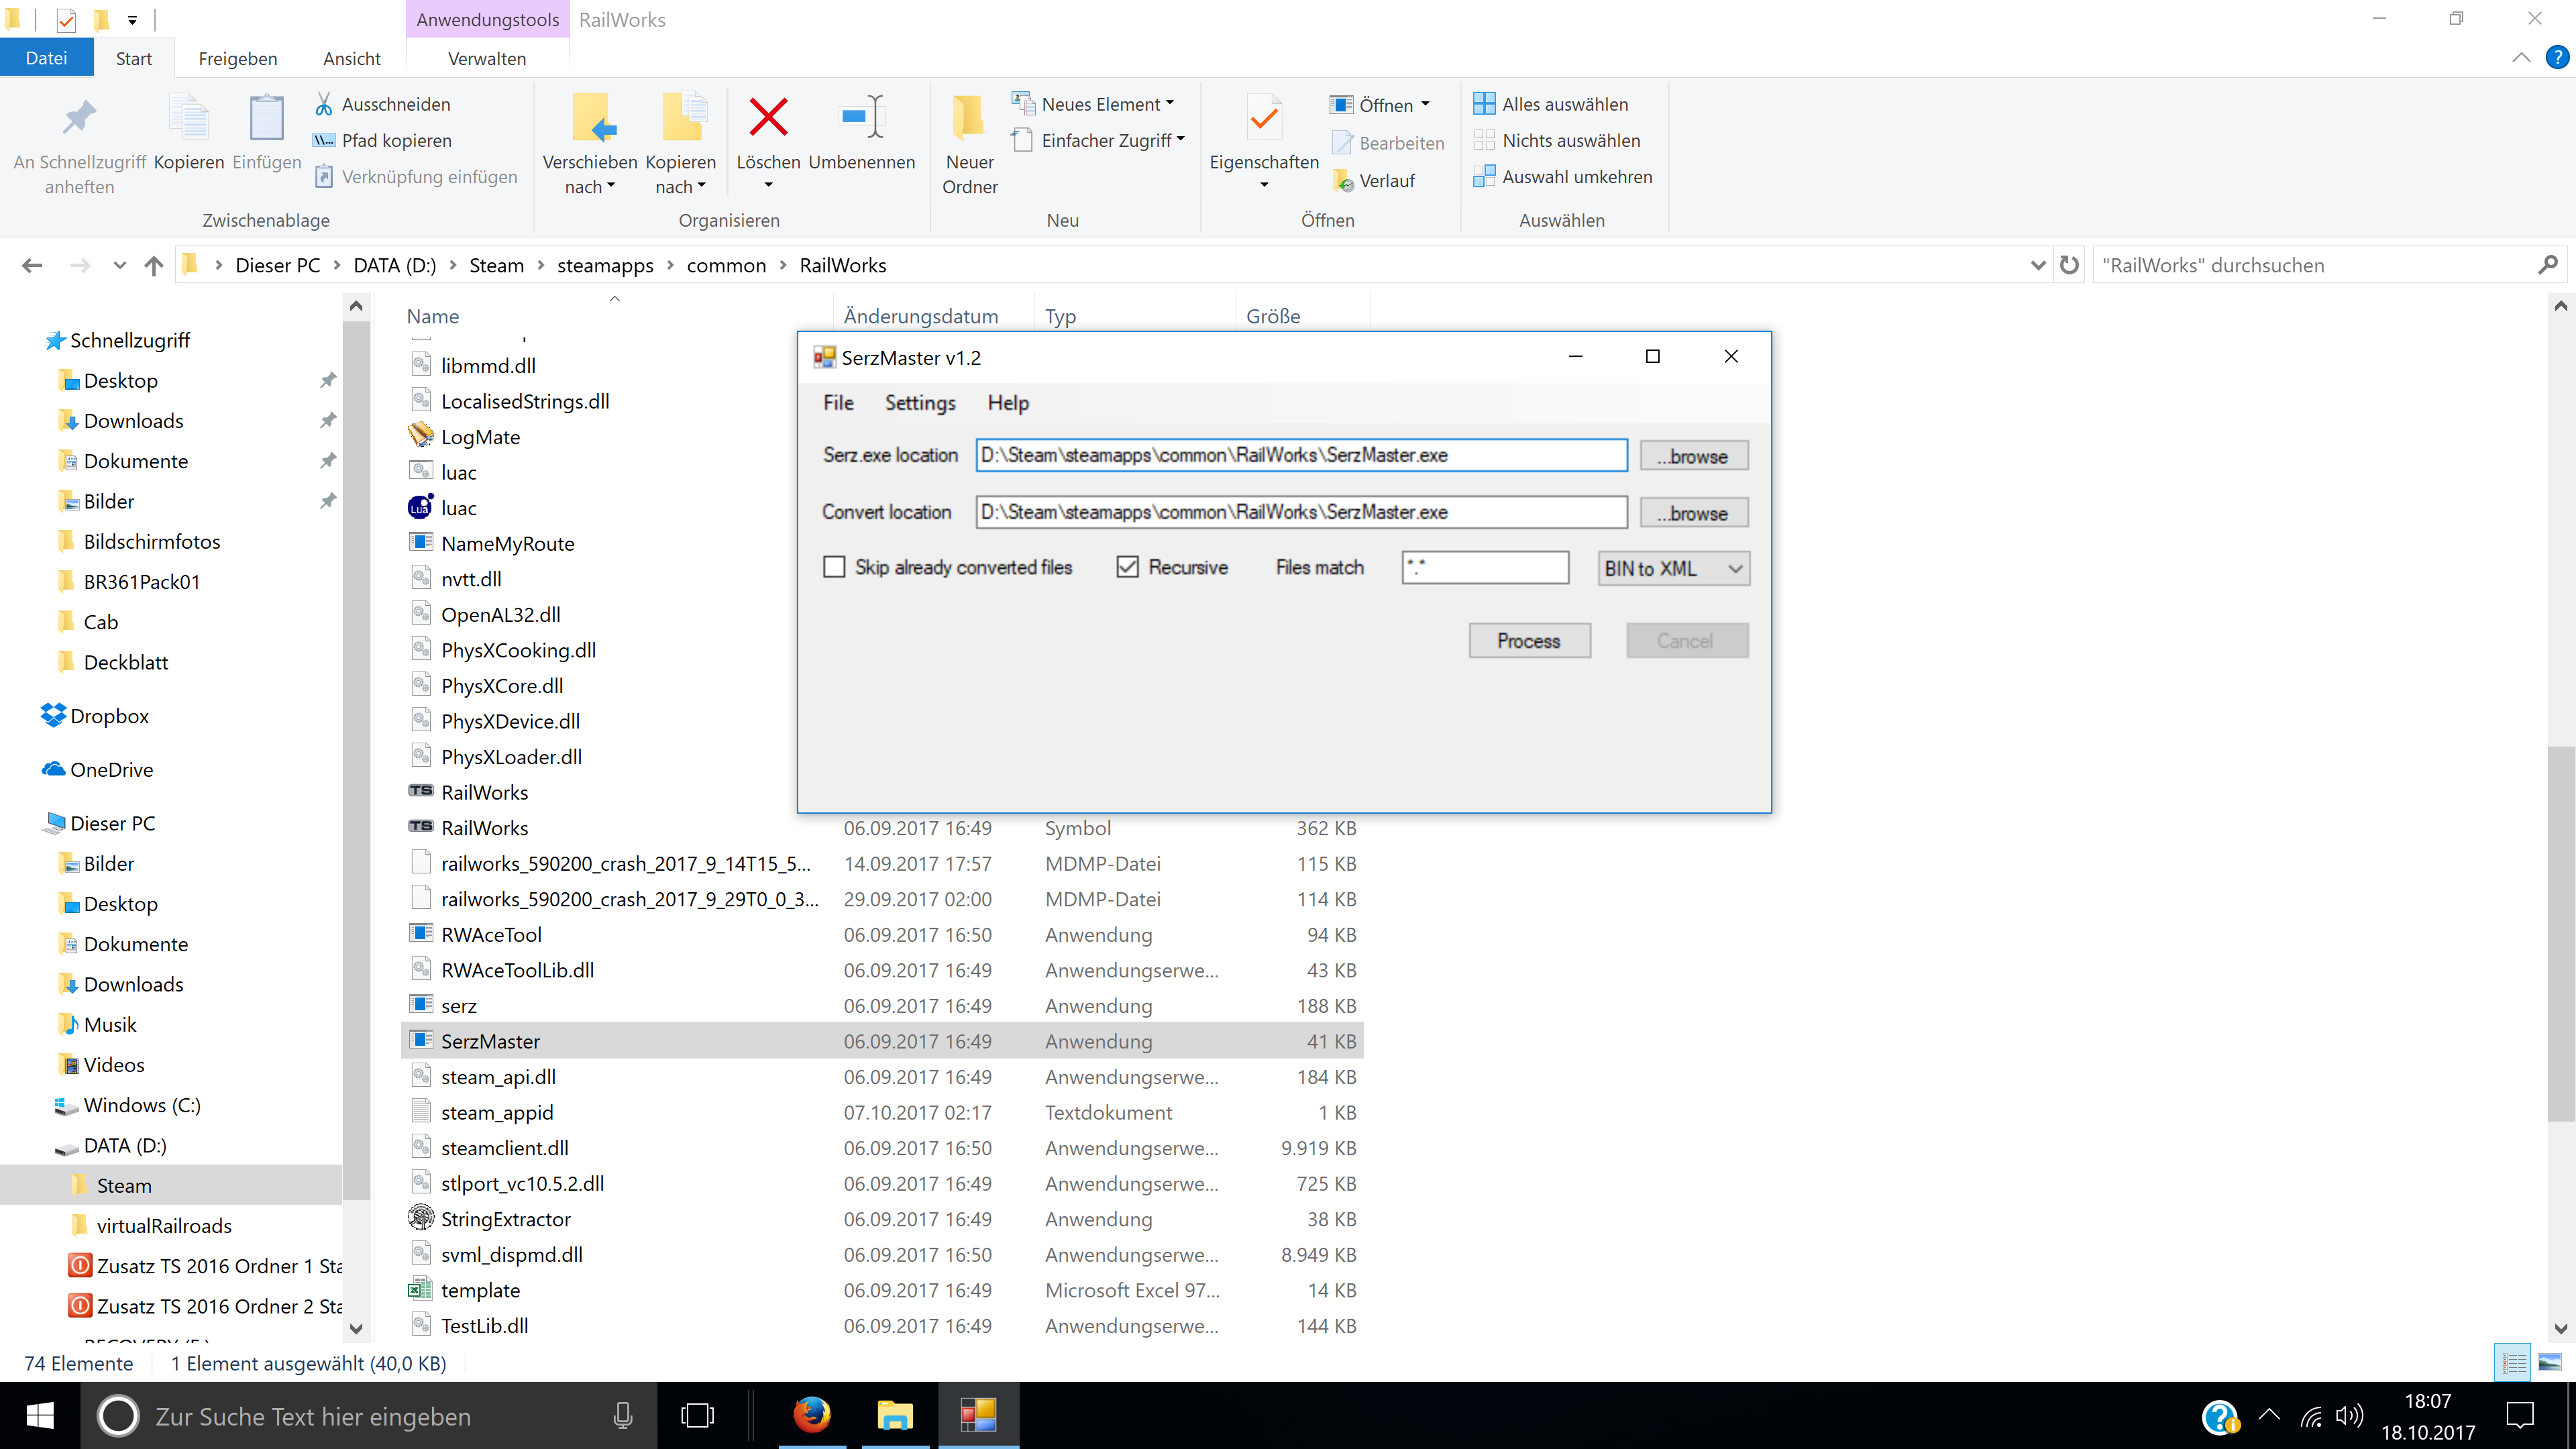Viewport: 2576px width, 1449px height.
Task: Click the Ausschneiden scissors icon
Action: [323, 104]
